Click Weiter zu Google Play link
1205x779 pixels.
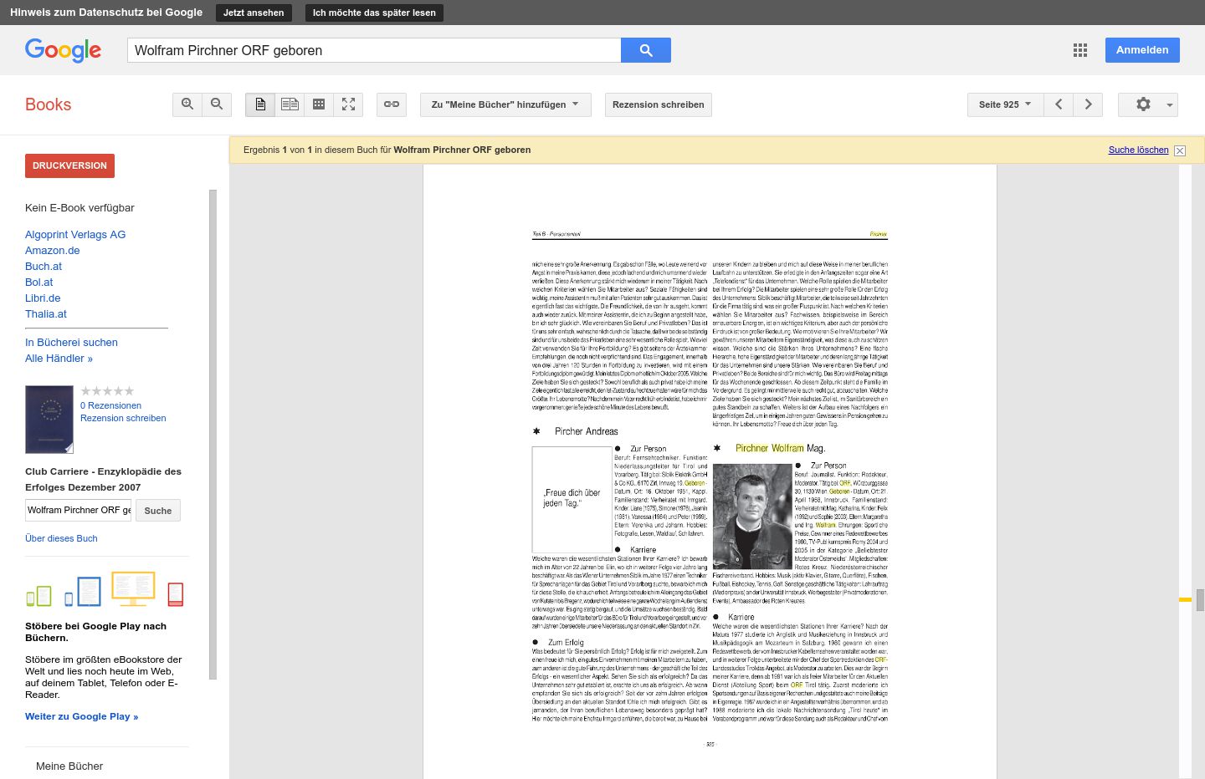(x=81, y=716)
